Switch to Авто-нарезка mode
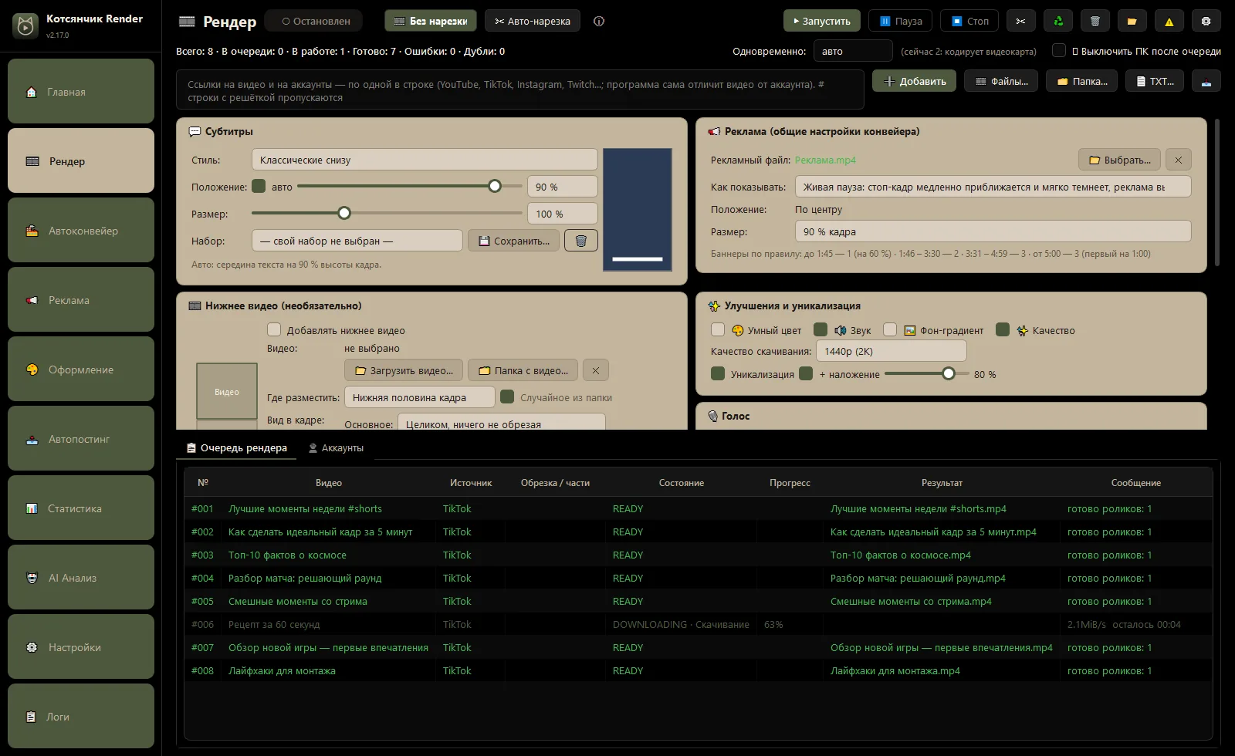Image resolution: width=1235 pixels, height=756 pixels. point(533,21)
